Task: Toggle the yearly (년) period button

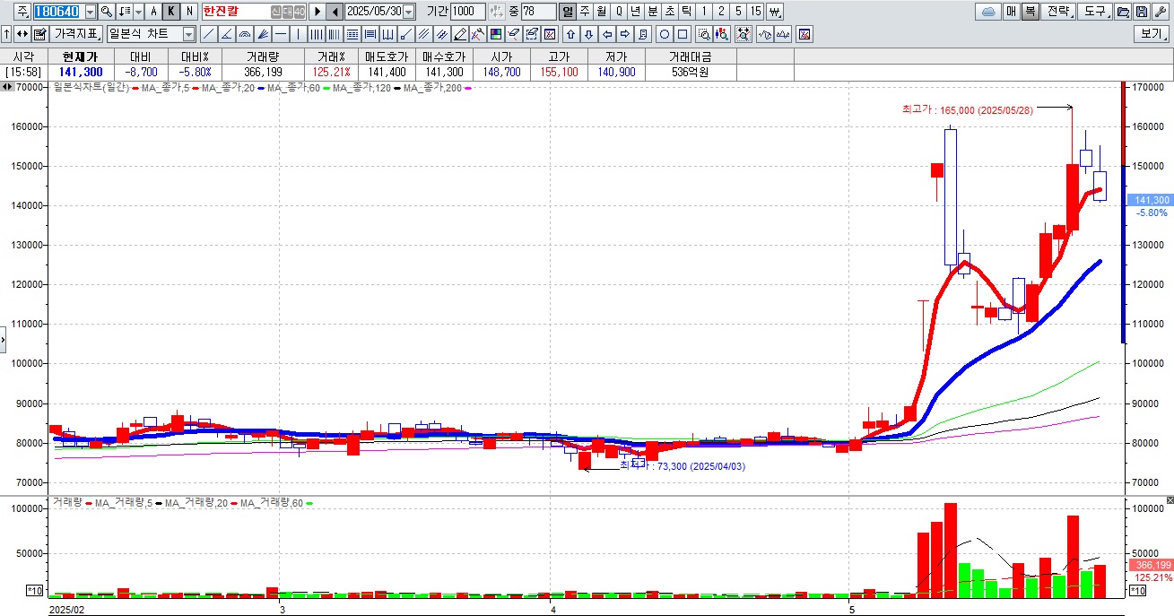Action: 635,12
